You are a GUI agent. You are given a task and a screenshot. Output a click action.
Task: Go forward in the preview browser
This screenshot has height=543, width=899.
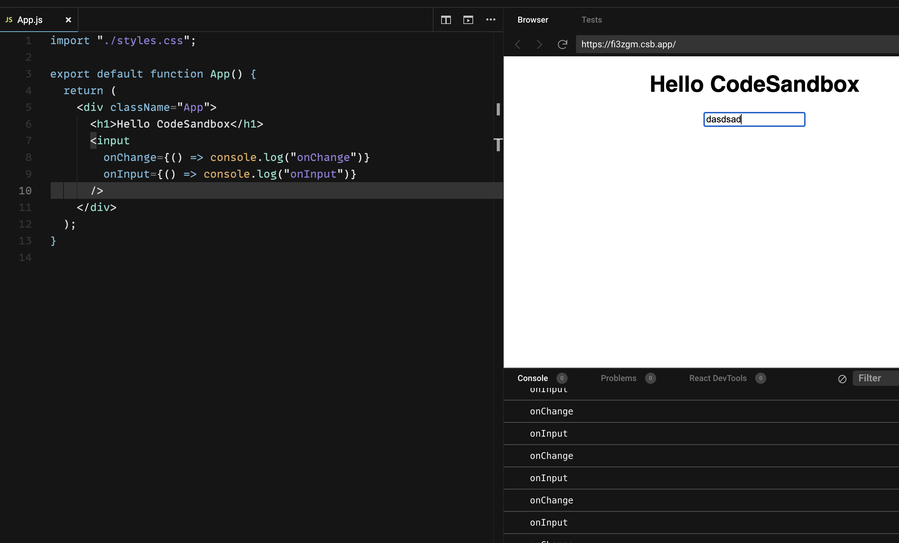pyautogui.click(x=539, y=44)
